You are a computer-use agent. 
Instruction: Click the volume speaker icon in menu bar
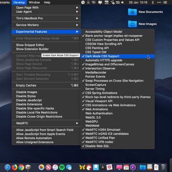tap(123, 3)
